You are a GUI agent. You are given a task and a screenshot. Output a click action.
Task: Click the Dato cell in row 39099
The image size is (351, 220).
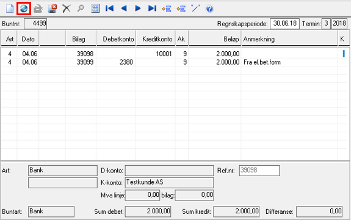click(28, 62)
